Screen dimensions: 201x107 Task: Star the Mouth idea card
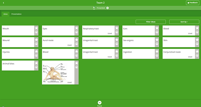click(x=36, y=28)
